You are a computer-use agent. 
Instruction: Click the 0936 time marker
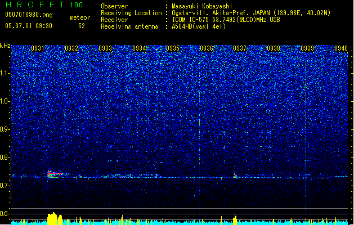pyautogui.click(x=207, y=48)
